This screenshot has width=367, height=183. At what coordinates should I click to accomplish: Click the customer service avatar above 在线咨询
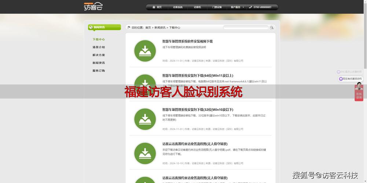(x=359, y=86)
